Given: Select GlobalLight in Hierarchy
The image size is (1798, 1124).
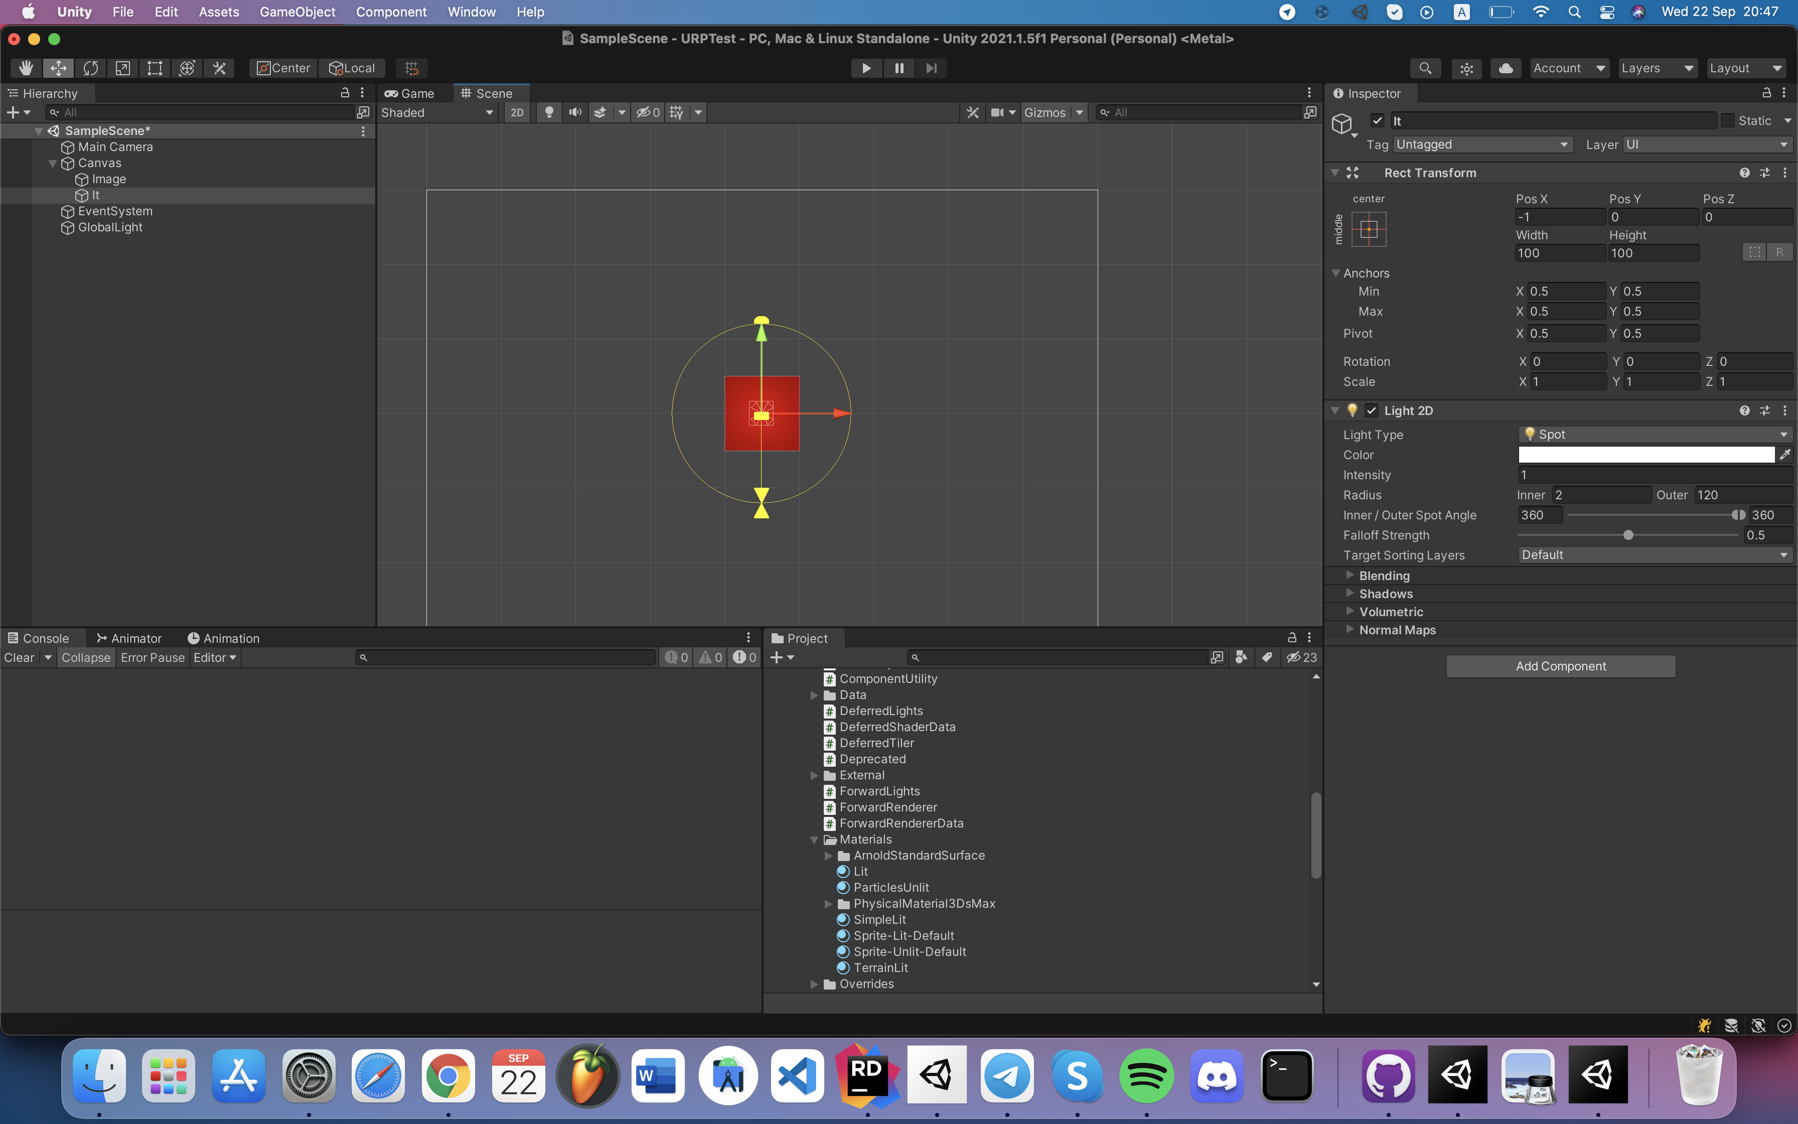Looking at the screenshot, I should (110, 227).
